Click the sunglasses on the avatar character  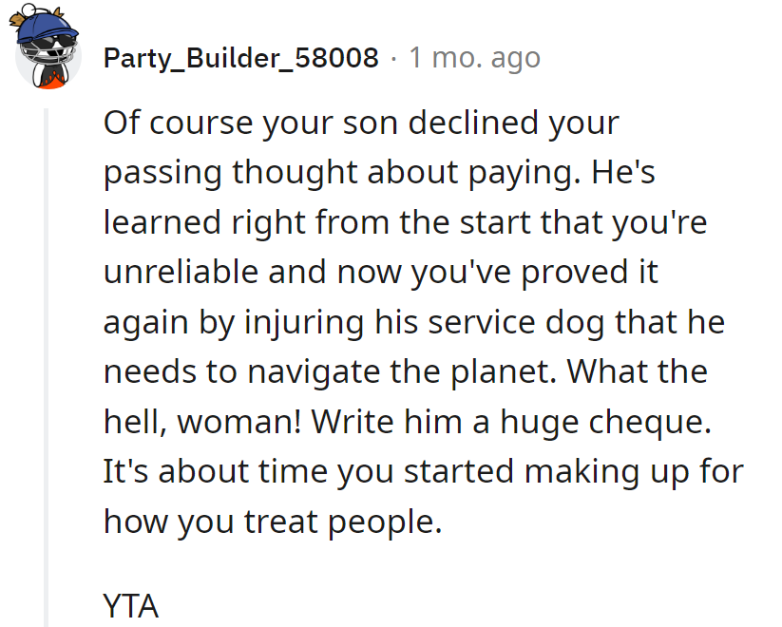pyautogui.click(x=49, y=41)
